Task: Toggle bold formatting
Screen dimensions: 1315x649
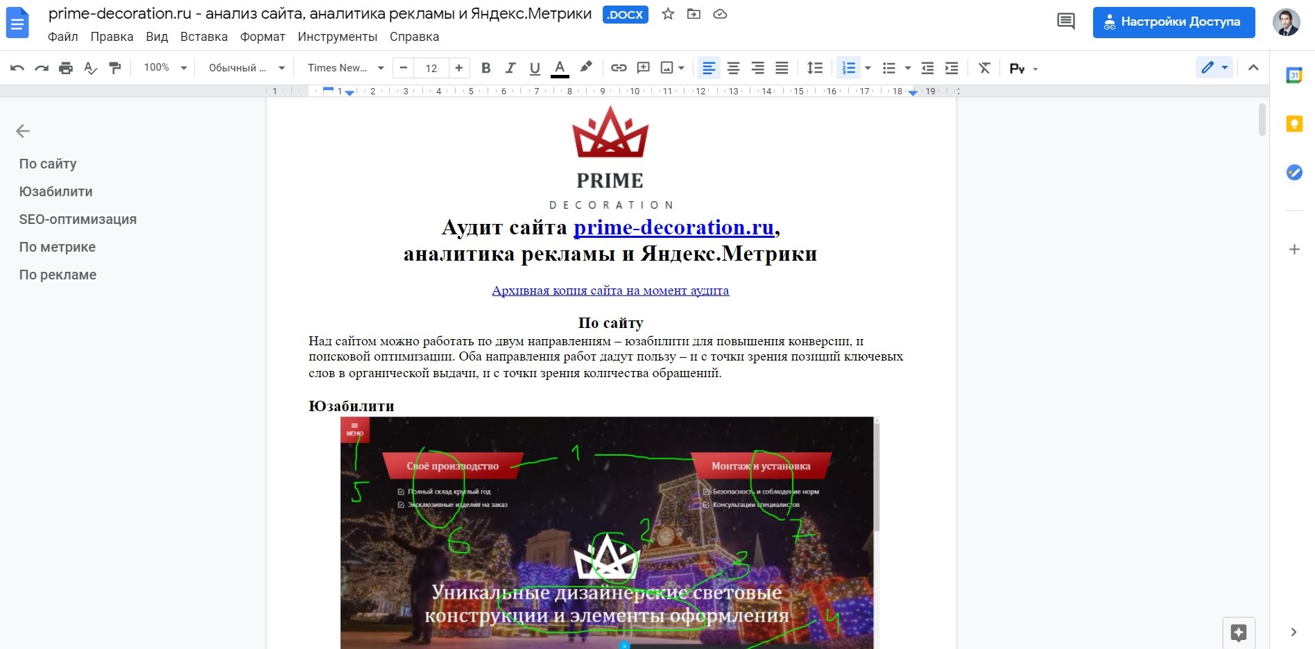Action: [x=485, y=68]
